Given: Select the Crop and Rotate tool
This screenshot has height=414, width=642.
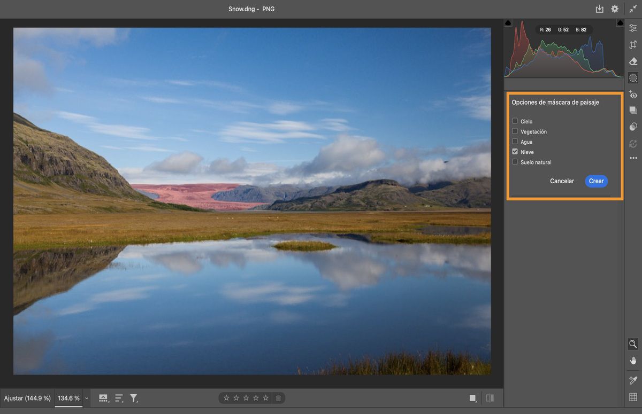Looking at the screenshot, I should [633, 45].
